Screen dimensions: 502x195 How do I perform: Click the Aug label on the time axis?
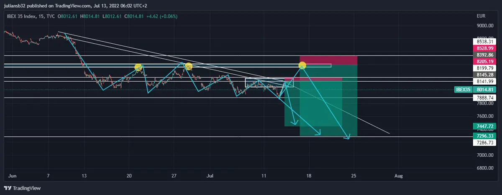399,176
